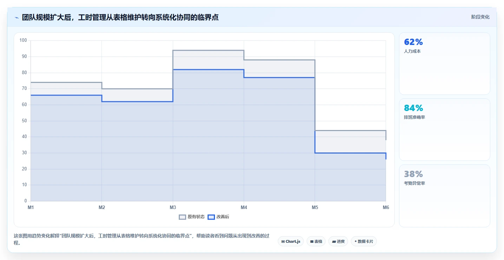Click the M5 x-axis label
Screen dimensions: 504x260
coord(315,208)
